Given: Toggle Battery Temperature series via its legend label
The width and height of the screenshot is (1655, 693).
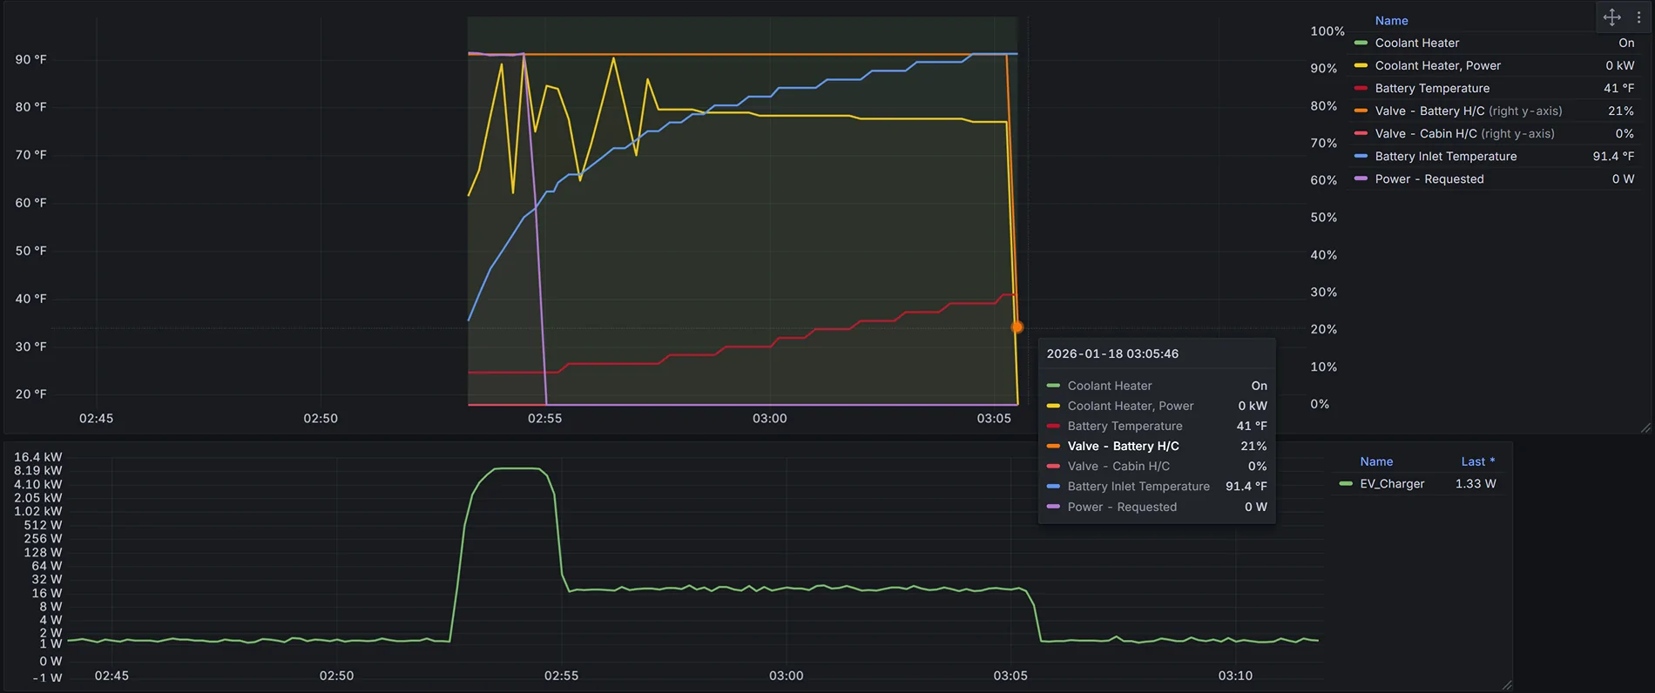Looking at the screenshot, I should [x=1431, y=88].
